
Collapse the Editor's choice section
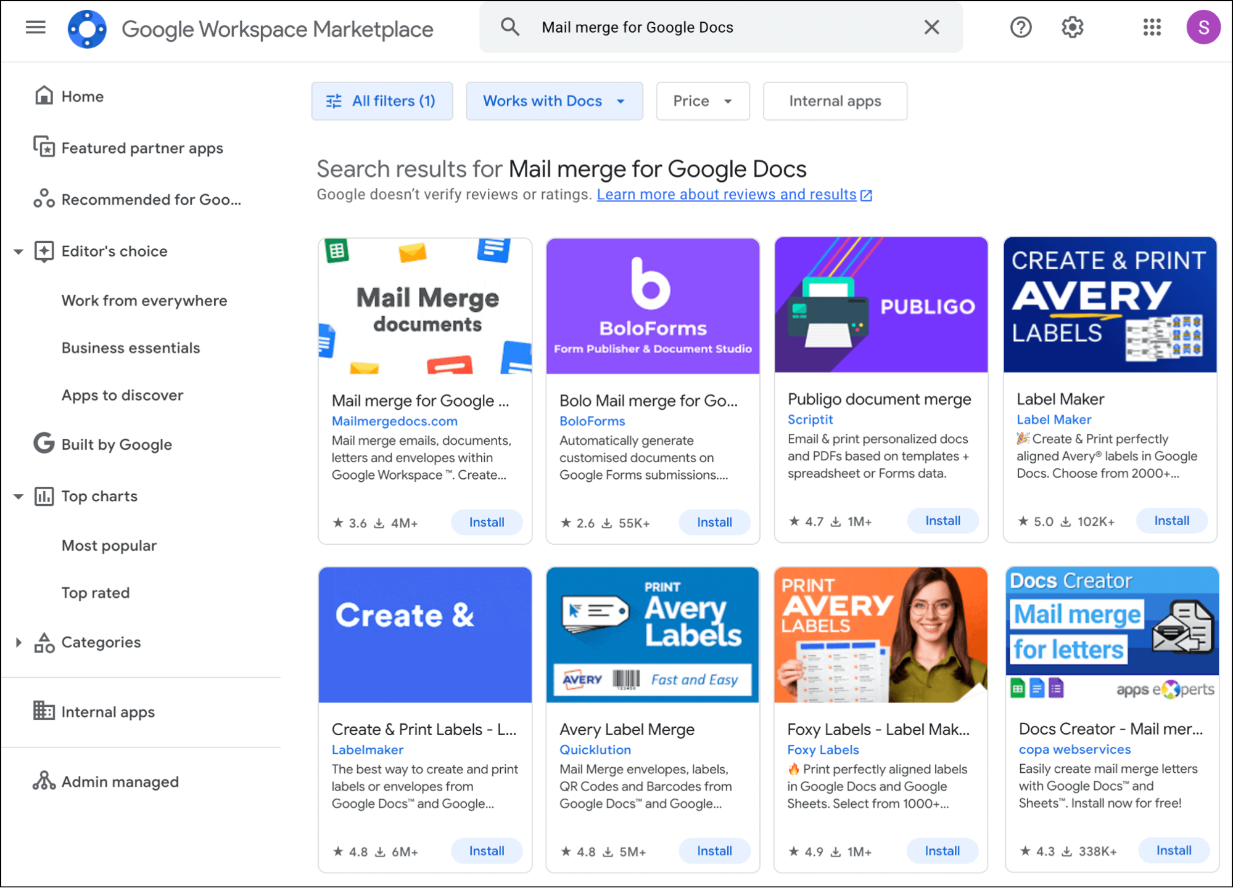18,251
